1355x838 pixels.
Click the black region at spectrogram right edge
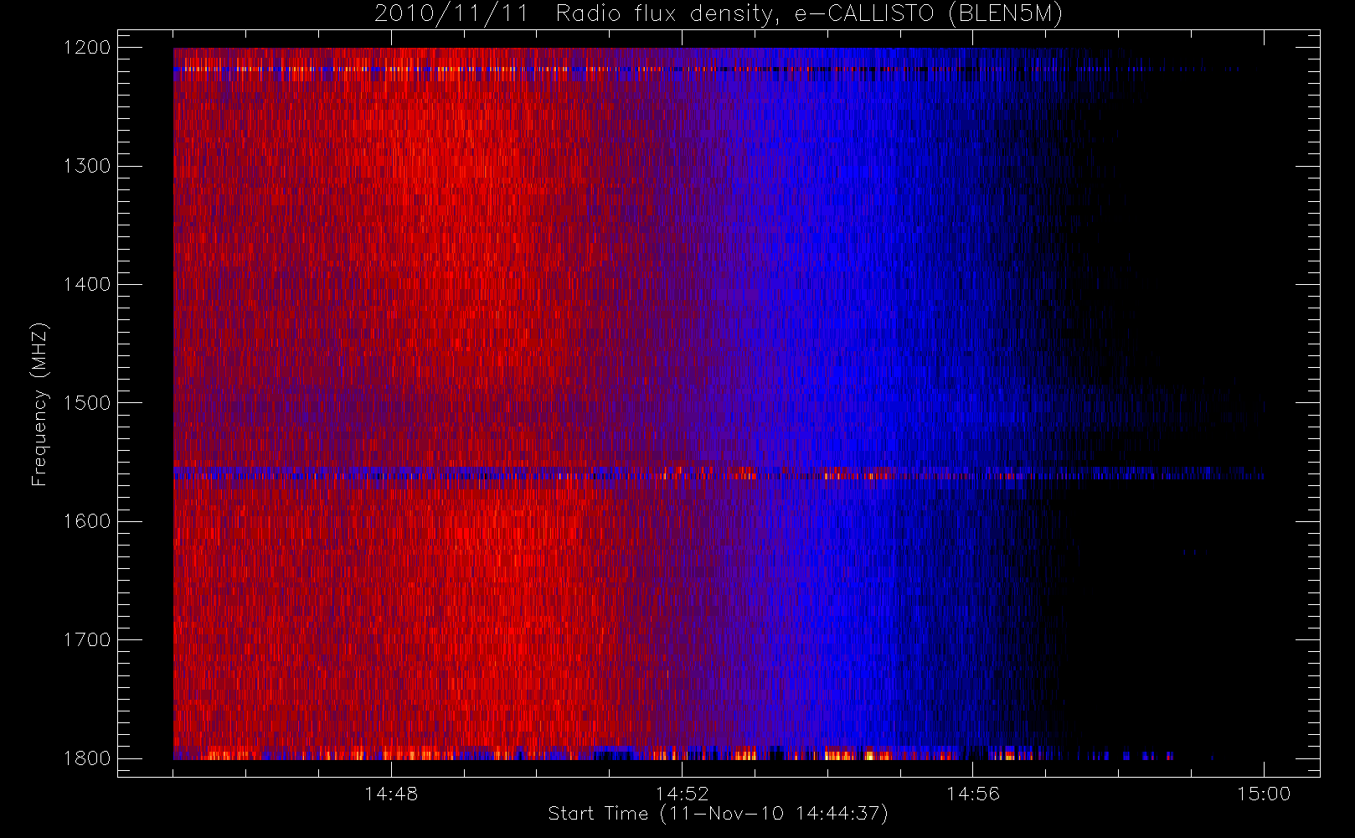pyautogui.click(x=1189, y=628)
